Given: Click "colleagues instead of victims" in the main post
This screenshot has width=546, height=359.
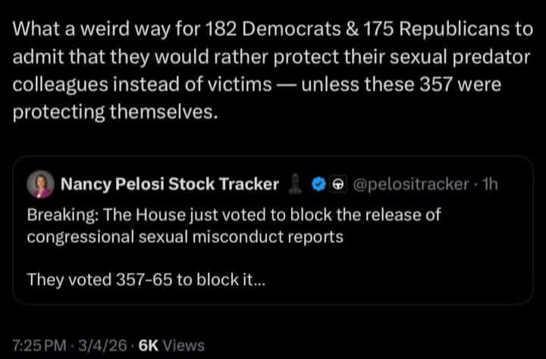Looking at the screenshot, I should click(142, 84).
